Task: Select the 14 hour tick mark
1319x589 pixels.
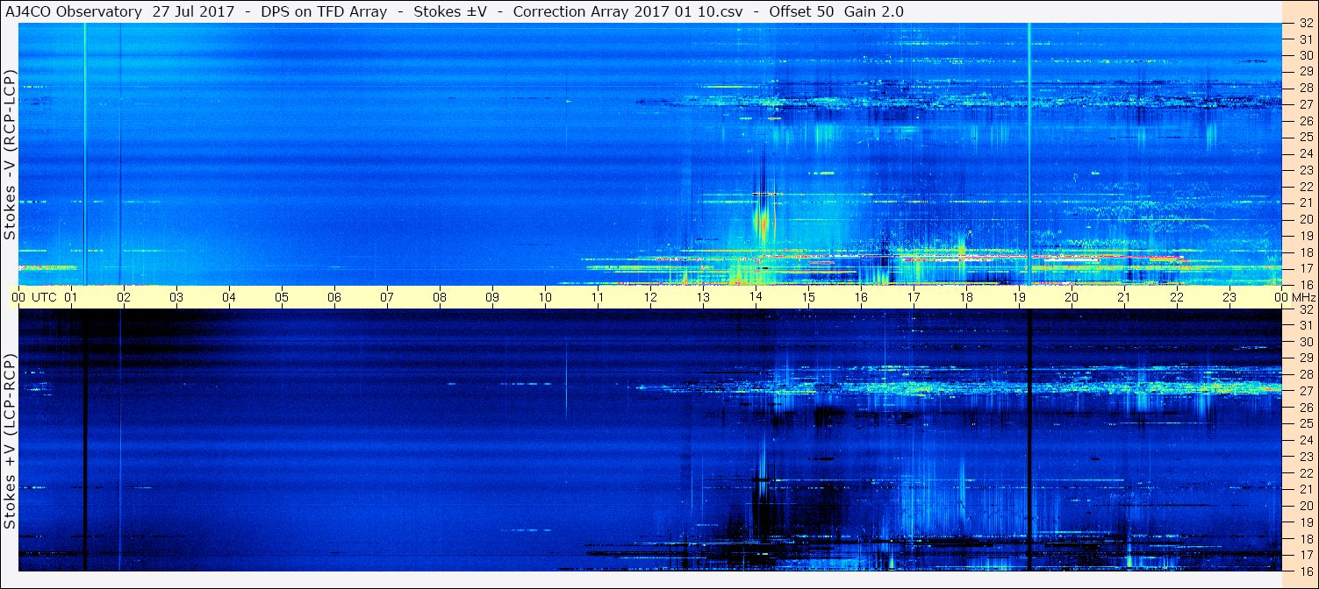Action: click(x=756, y=297)
